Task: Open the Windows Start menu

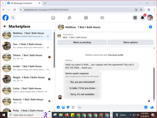Action: point(4,115)
